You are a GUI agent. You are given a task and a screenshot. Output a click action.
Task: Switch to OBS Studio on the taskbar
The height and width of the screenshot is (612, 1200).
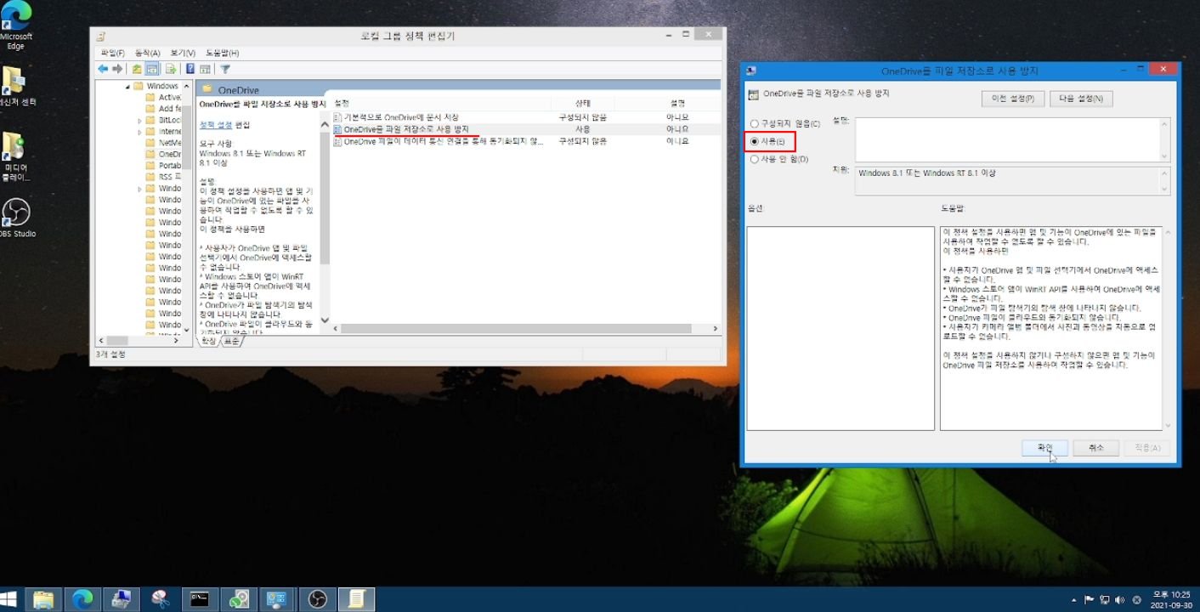(318, 599)
